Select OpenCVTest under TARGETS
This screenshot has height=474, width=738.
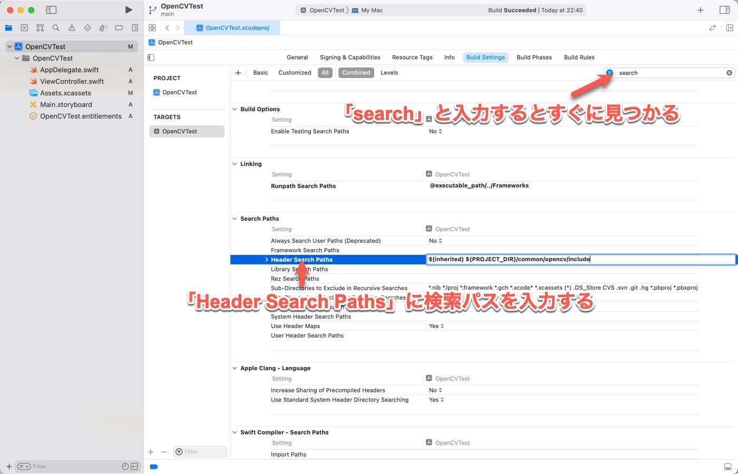pos(187,131)
